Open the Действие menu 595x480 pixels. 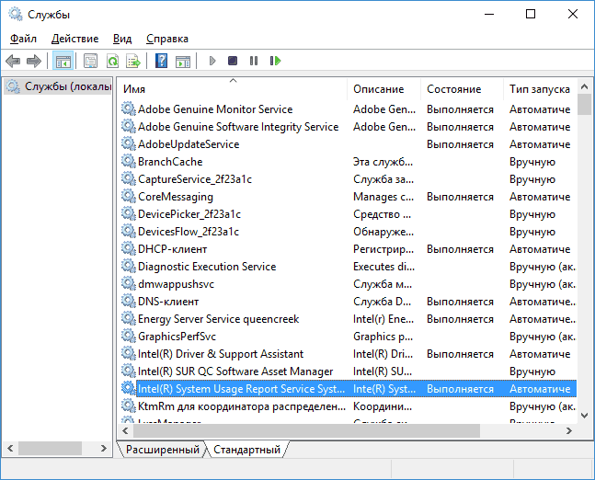(x=74, y=39)
